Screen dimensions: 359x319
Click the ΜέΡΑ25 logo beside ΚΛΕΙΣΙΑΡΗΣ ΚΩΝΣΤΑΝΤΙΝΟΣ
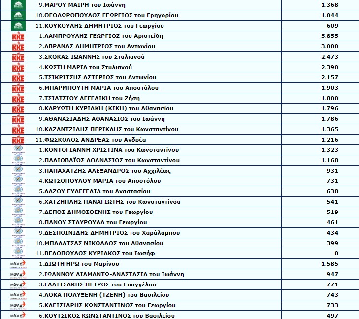pos(18,306)
